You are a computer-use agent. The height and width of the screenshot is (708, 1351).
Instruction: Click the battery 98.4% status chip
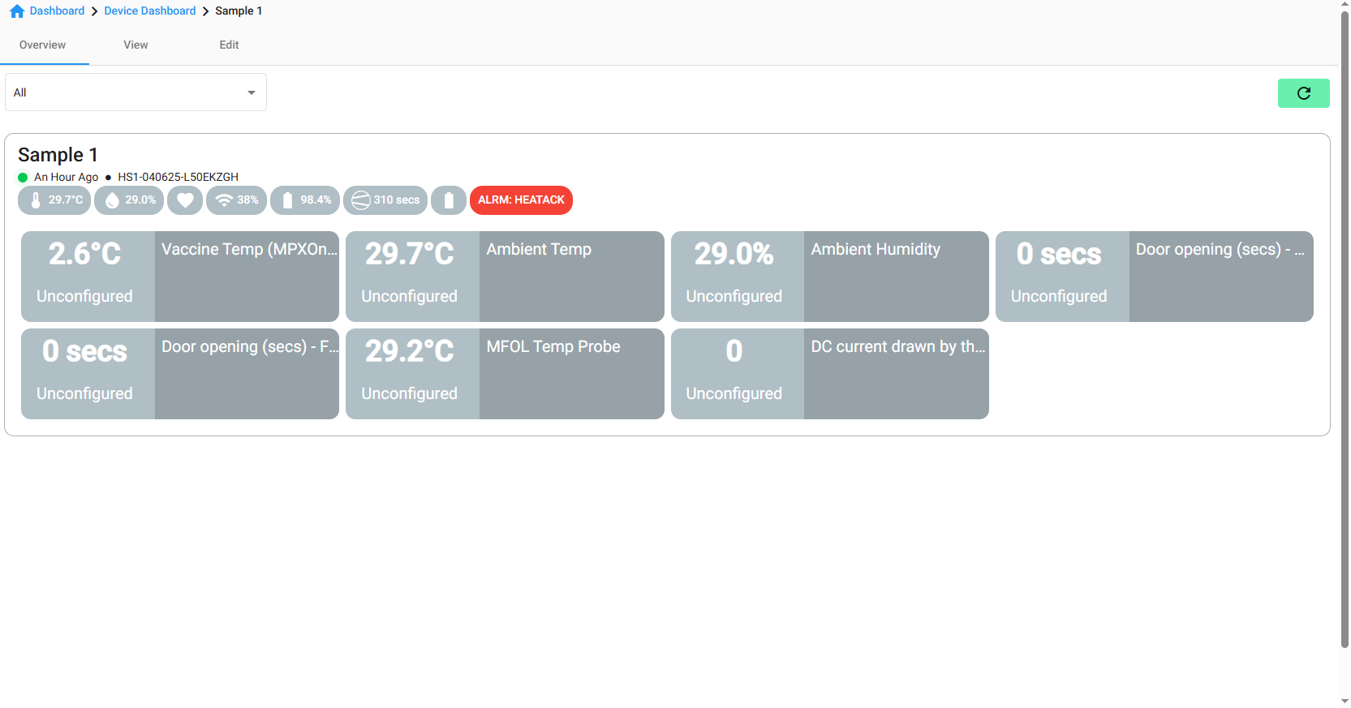coord(305,200)
